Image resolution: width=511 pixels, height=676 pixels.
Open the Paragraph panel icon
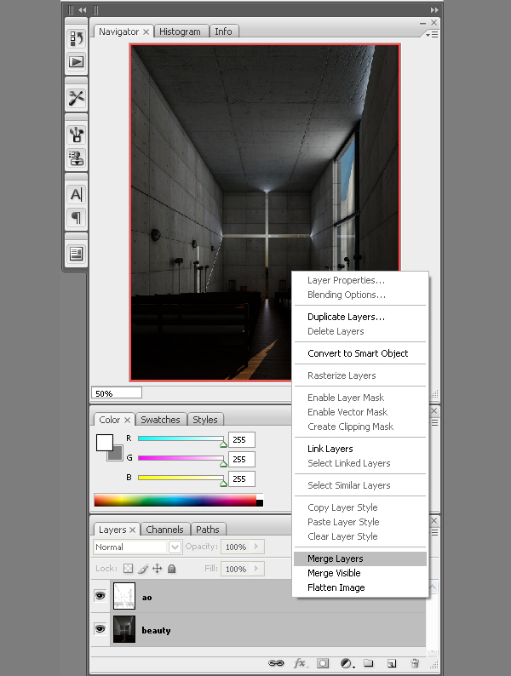coord(76,217)
